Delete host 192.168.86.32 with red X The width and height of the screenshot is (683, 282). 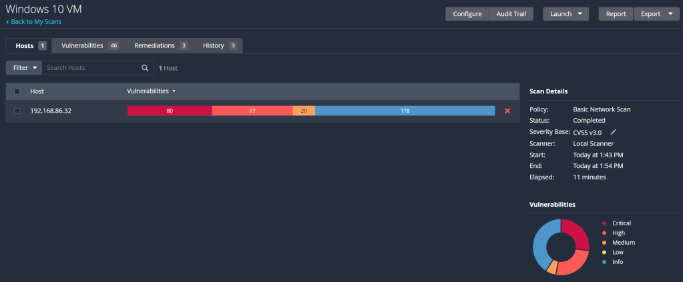tap(507, 111)
